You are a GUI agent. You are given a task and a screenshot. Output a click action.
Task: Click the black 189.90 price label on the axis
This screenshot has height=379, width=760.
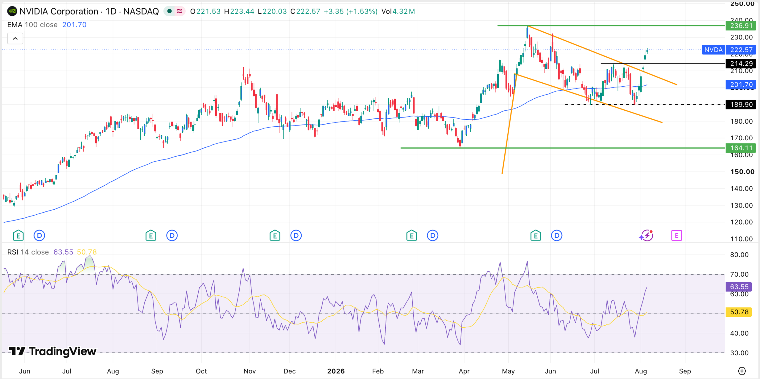click(x=741, y=104)
